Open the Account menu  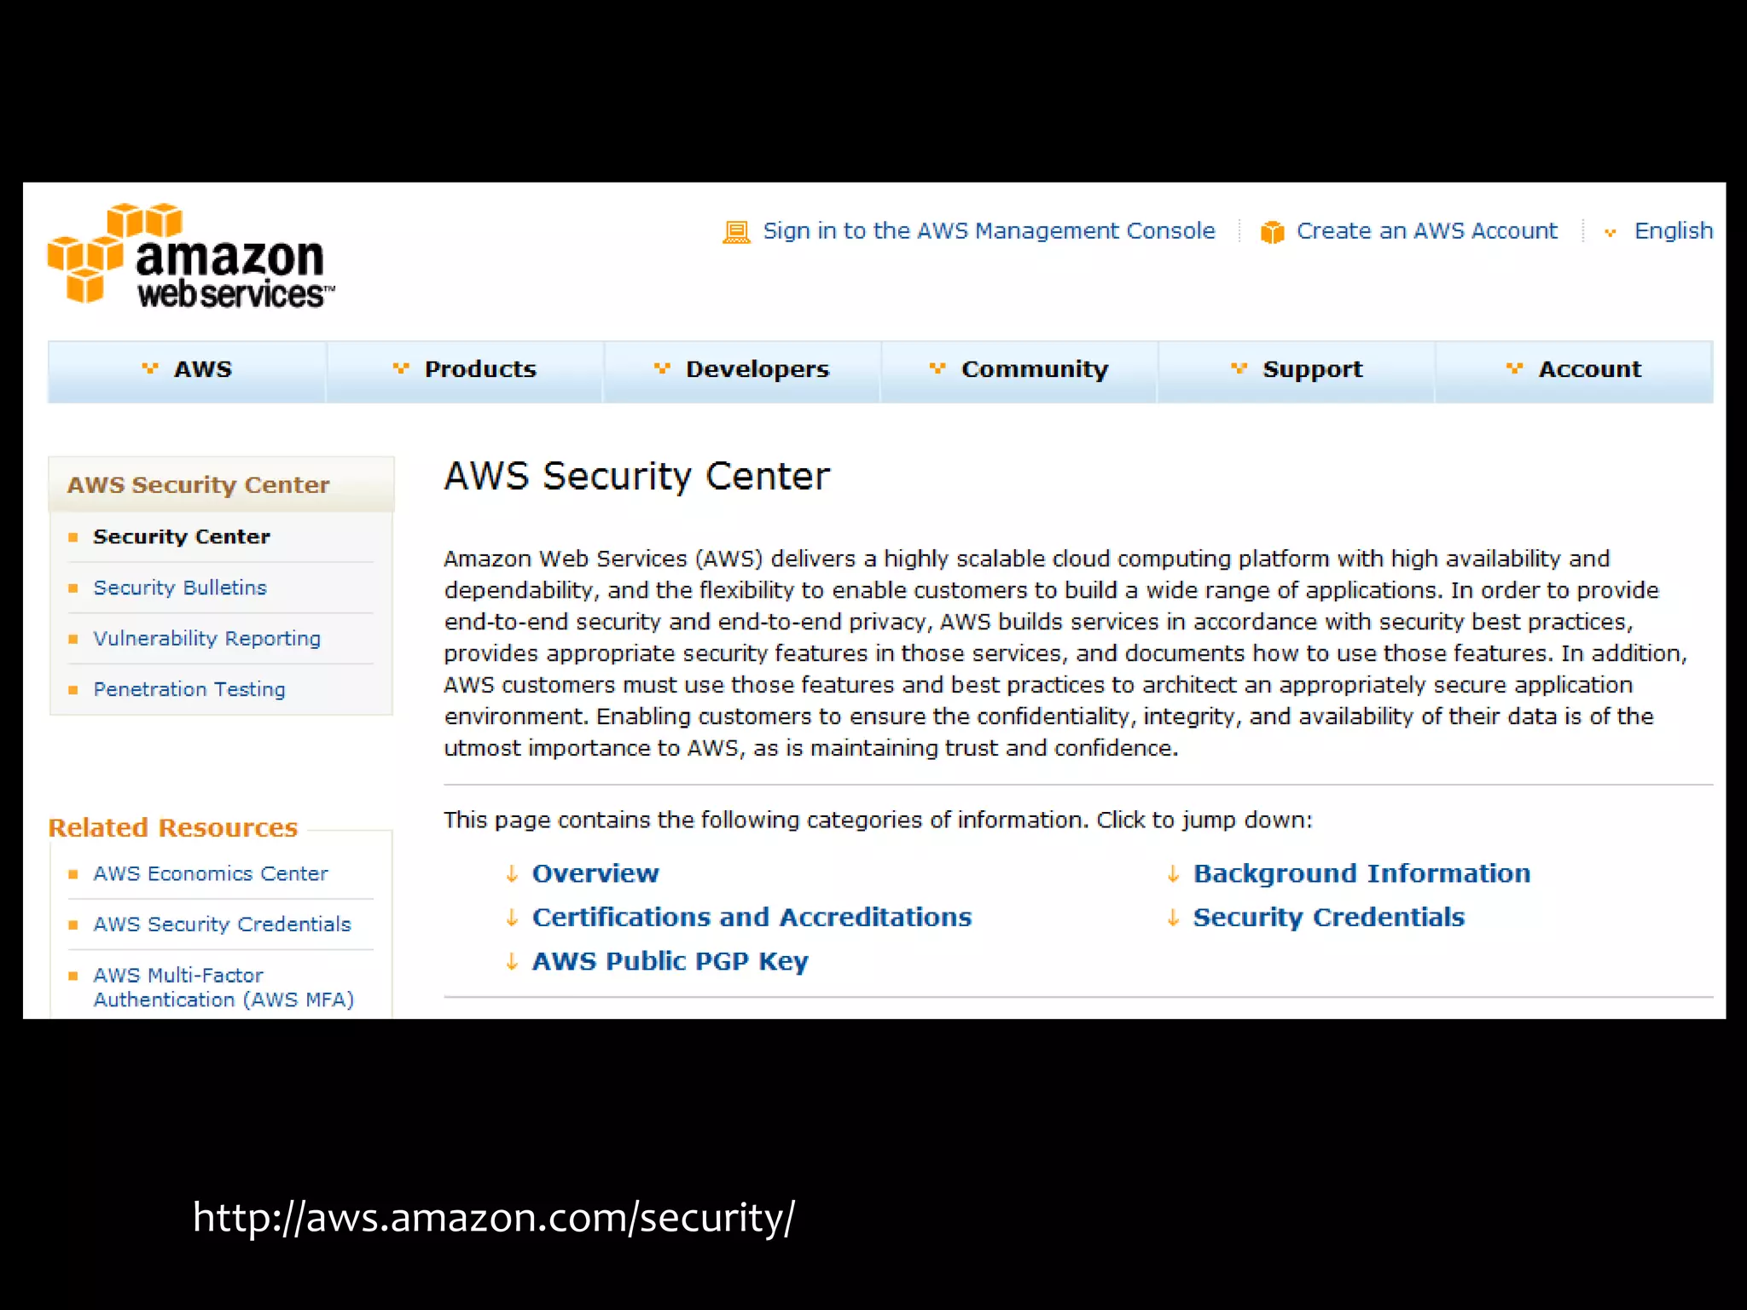tap(1574, 369)
